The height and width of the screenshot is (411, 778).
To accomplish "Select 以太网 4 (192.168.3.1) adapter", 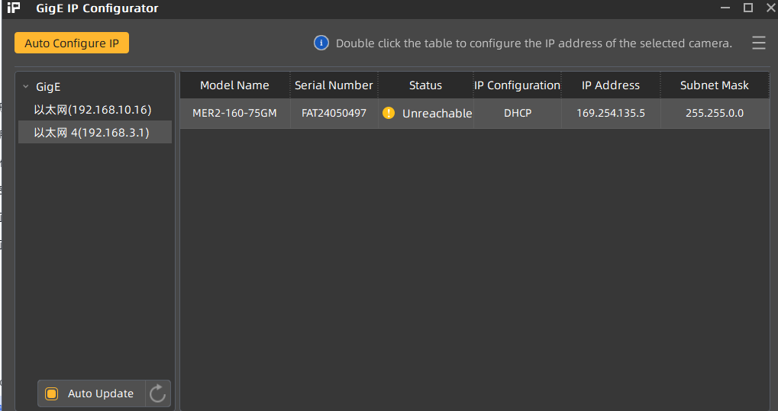I will click(x=92, y=133).
